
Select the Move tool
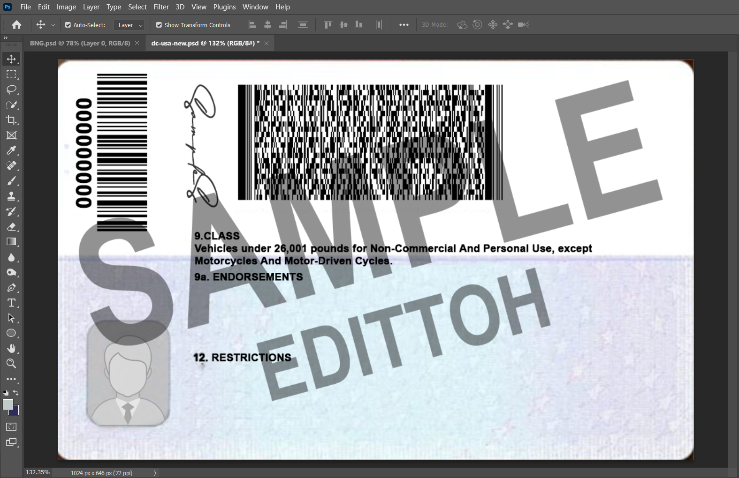pos(11,59)
